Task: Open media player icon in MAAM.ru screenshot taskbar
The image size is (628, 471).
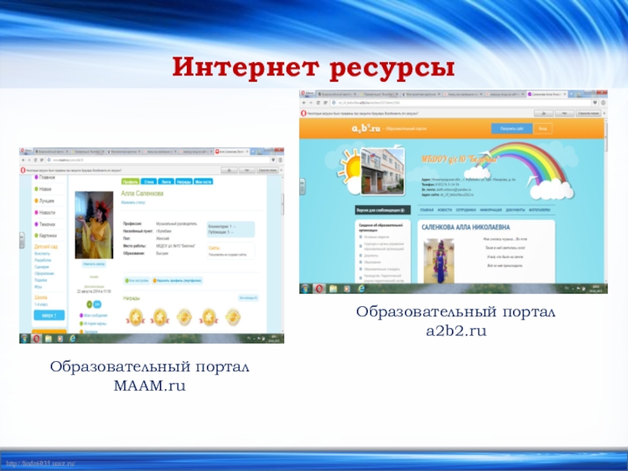Action: click(x=60, y=339)
